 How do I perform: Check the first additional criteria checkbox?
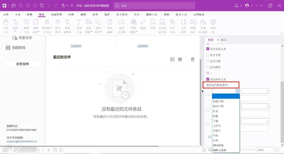point(208,94)
